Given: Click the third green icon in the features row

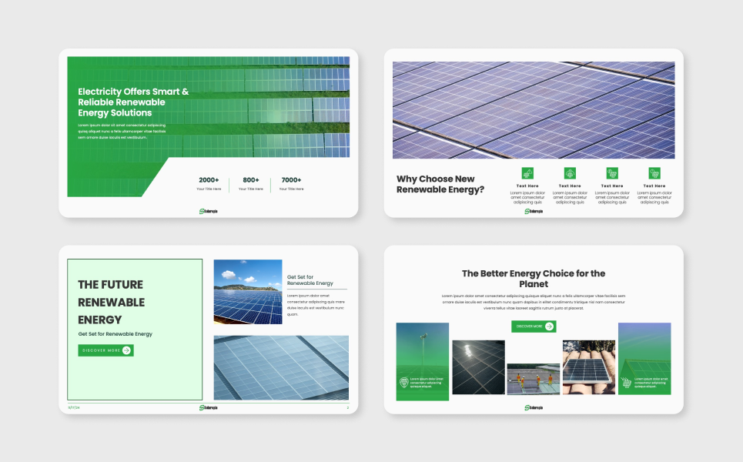Looking at the screenshot, I should coord(612,173).
